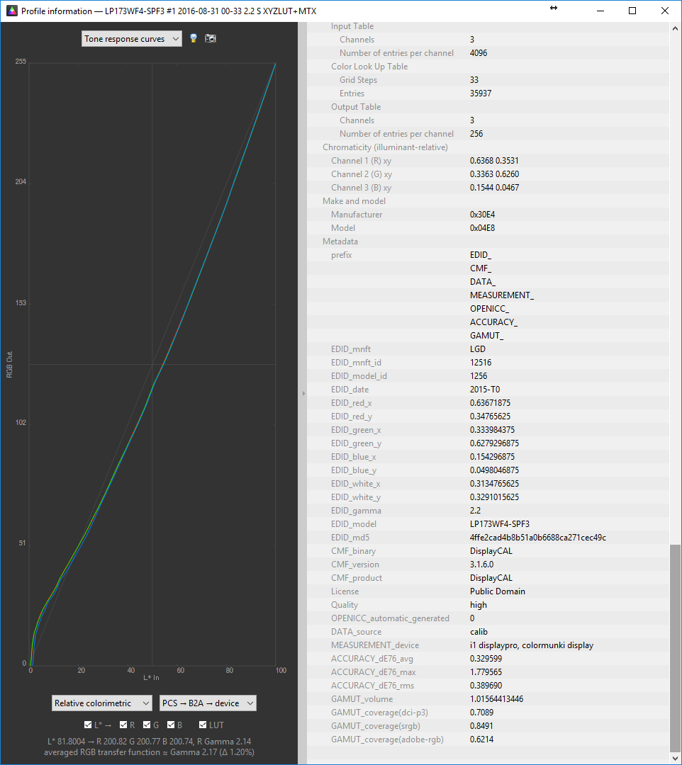
Task: Select the Color Look Up Table row
Action: coord(488,67)
